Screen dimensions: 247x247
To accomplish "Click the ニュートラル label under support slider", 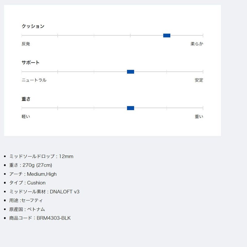I will point(34,80).
